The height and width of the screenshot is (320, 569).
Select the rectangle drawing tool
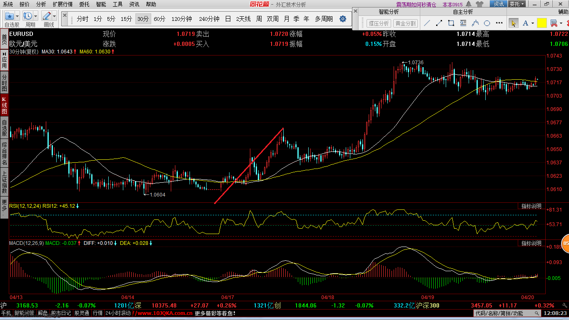[x=451, y=23]
